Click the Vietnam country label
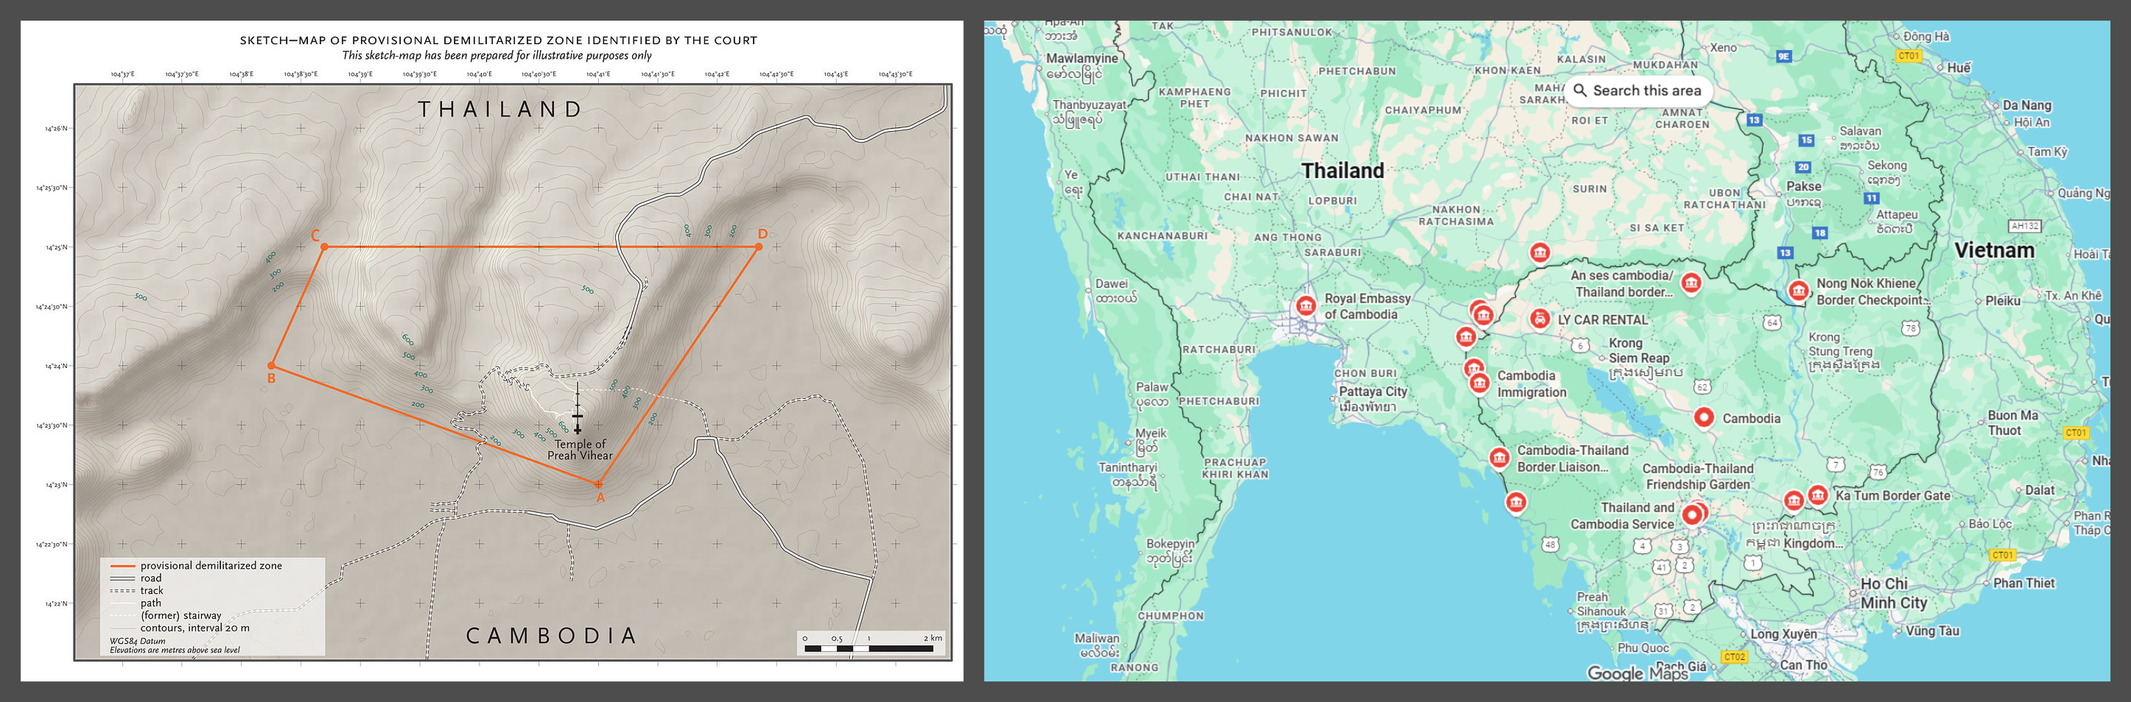The width and height of the screenshot is (2131, 702). point(1994,250)
